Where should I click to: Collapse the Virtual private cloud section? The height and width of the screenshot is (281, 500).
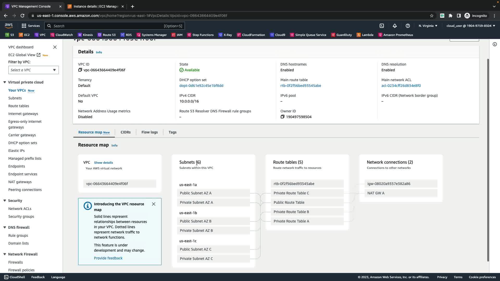(x=5, y=82)
